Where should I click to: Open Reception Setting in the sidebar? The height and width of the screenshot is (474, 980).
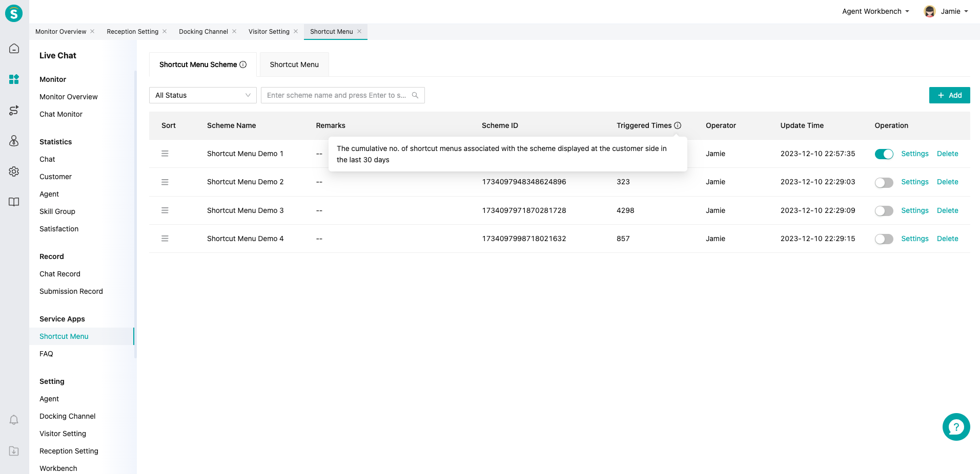pyautogui.click(x=69, y=451)
